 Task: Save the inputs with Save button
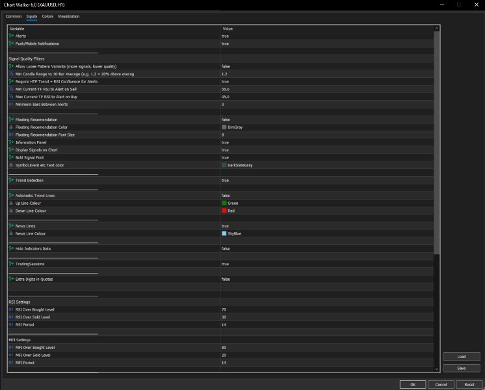point(462,368)
